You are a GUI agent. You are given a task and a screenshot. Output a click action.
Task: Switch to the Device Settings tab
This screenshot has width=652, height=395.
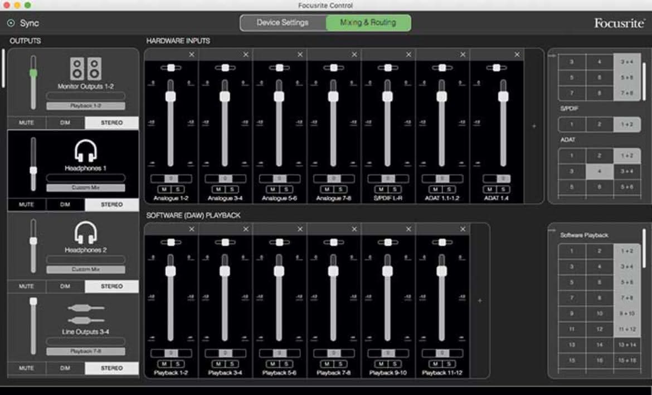tap(283, 23)
